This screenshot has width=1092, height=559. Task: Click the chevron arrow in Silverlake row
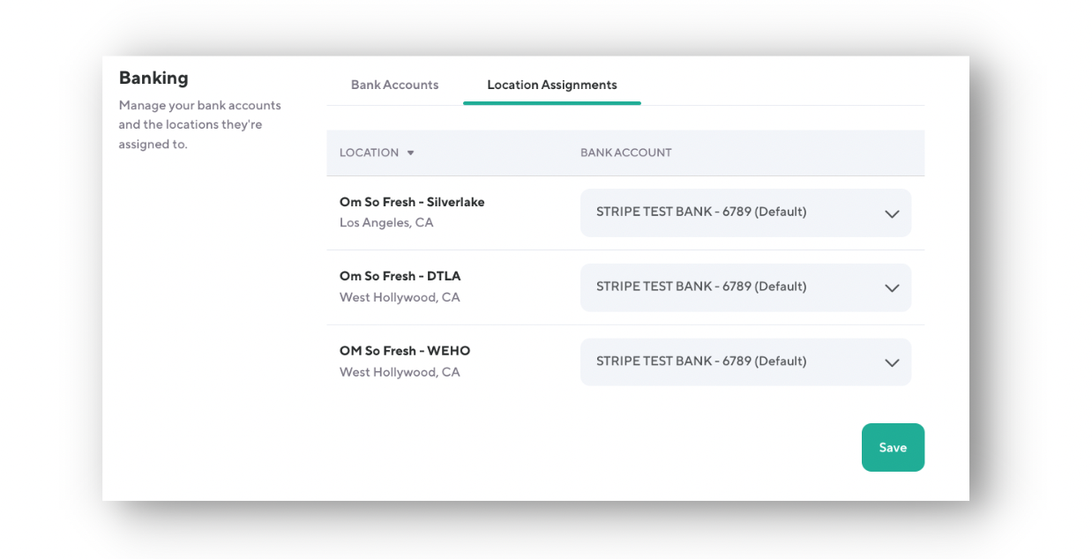pos(892,213)
